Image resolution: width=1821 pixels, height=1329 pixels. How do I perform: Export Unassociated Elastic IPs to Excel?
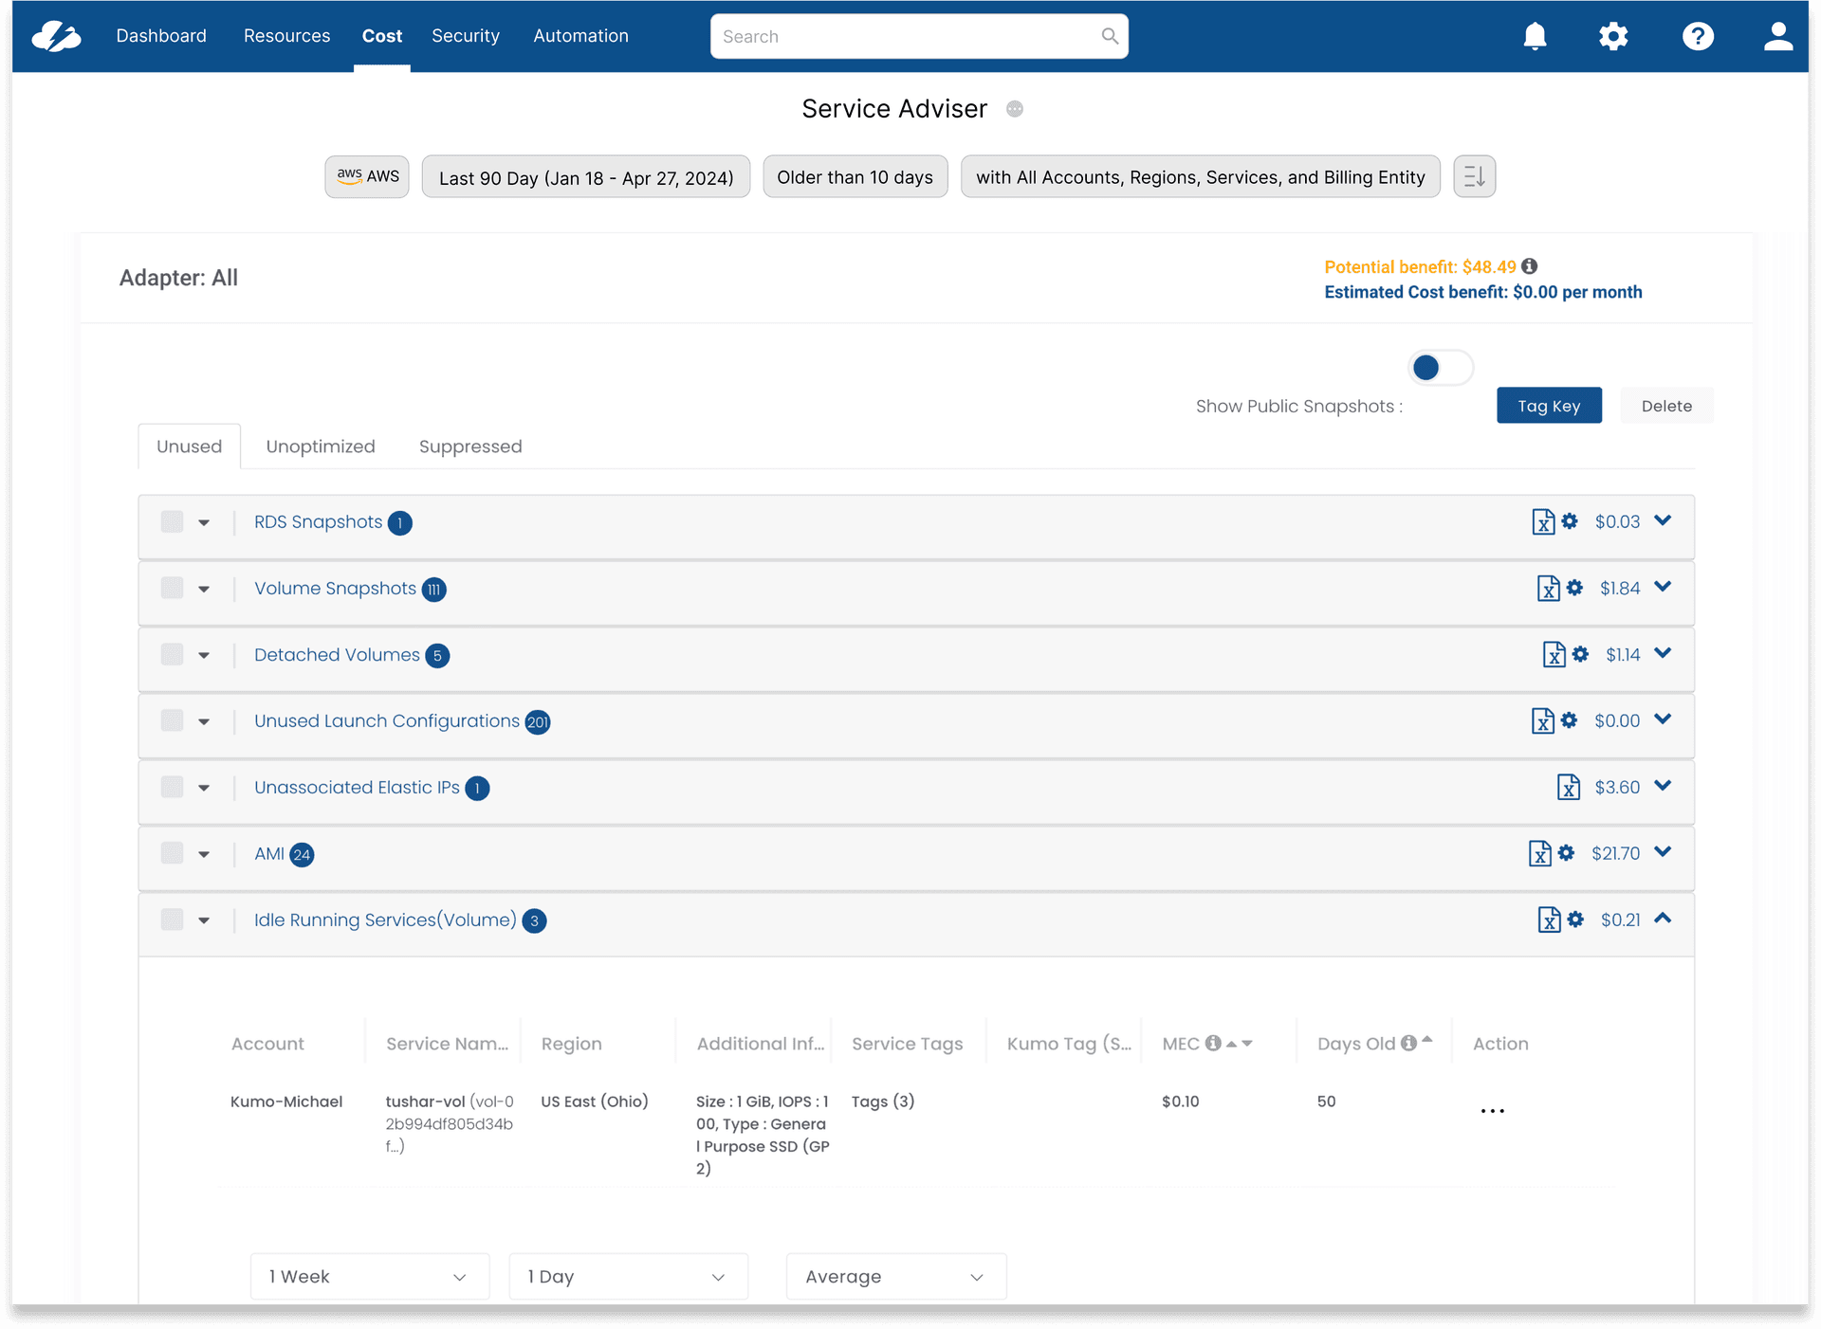point(1568,787)
